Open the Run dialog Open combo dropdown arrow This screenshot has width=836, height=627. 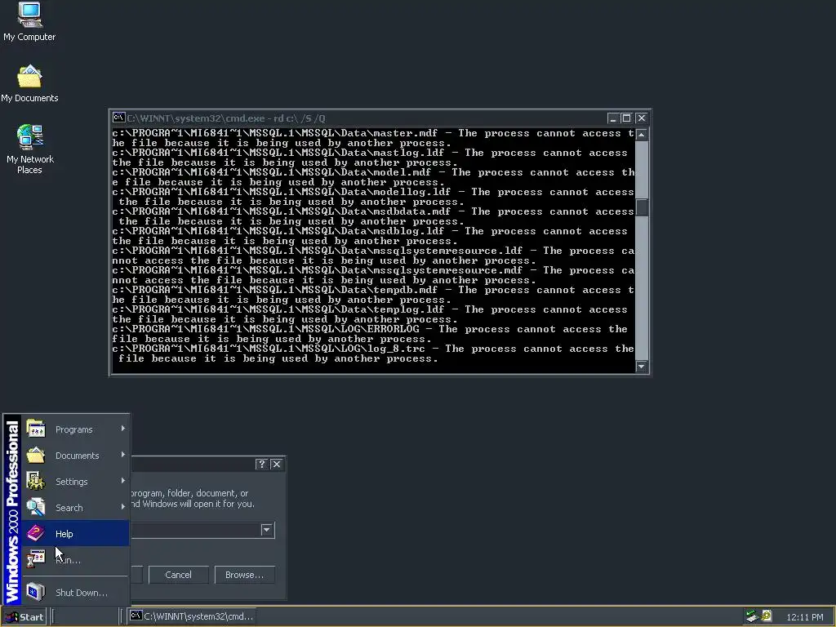(267, 530)
